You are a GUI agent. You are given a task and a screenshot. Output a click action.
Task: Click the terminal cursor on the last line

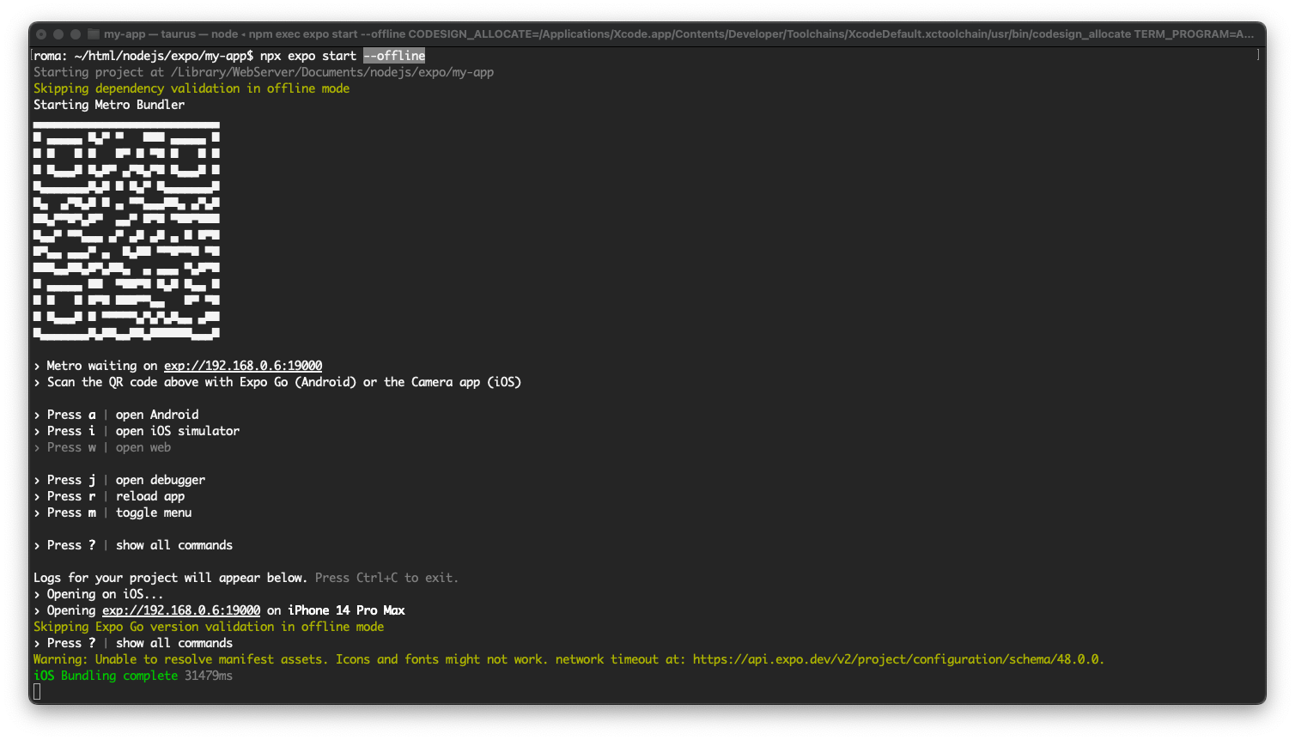point(37,692)
